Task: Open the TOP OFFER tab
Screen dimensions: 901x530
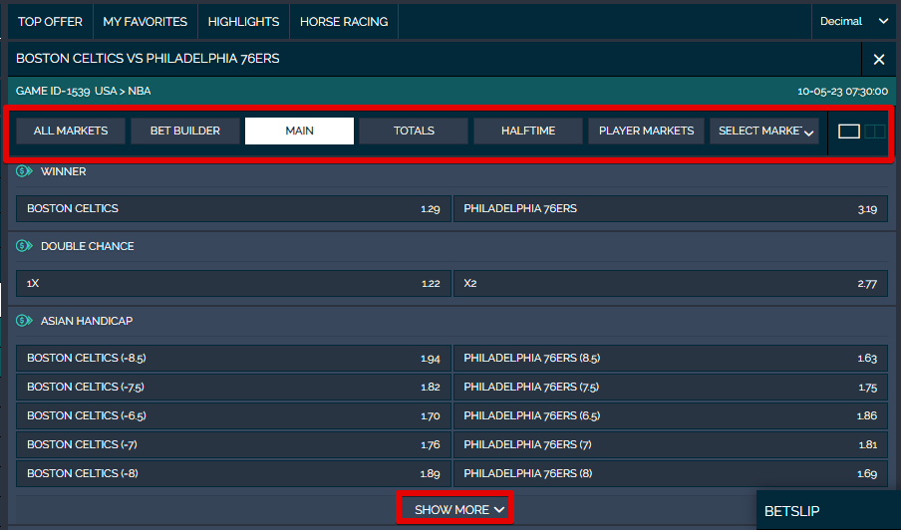Action: click(x=50, y=22)
